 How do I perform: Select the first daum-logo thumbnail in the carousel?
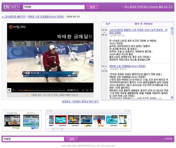click(x=86, y=120)
